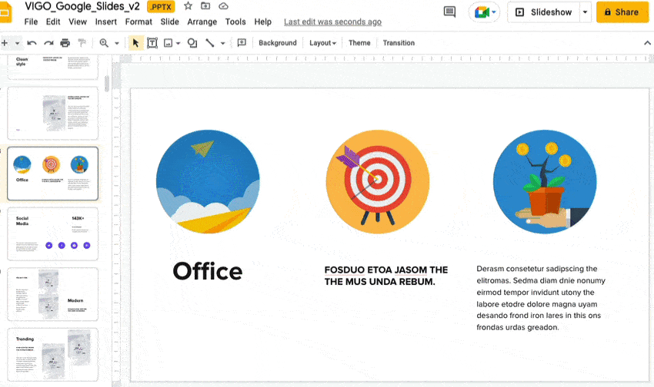The width and height of the screenshot is (654, 387).
Task: Click the Undo arrow icon
Action: pos(32,43)
